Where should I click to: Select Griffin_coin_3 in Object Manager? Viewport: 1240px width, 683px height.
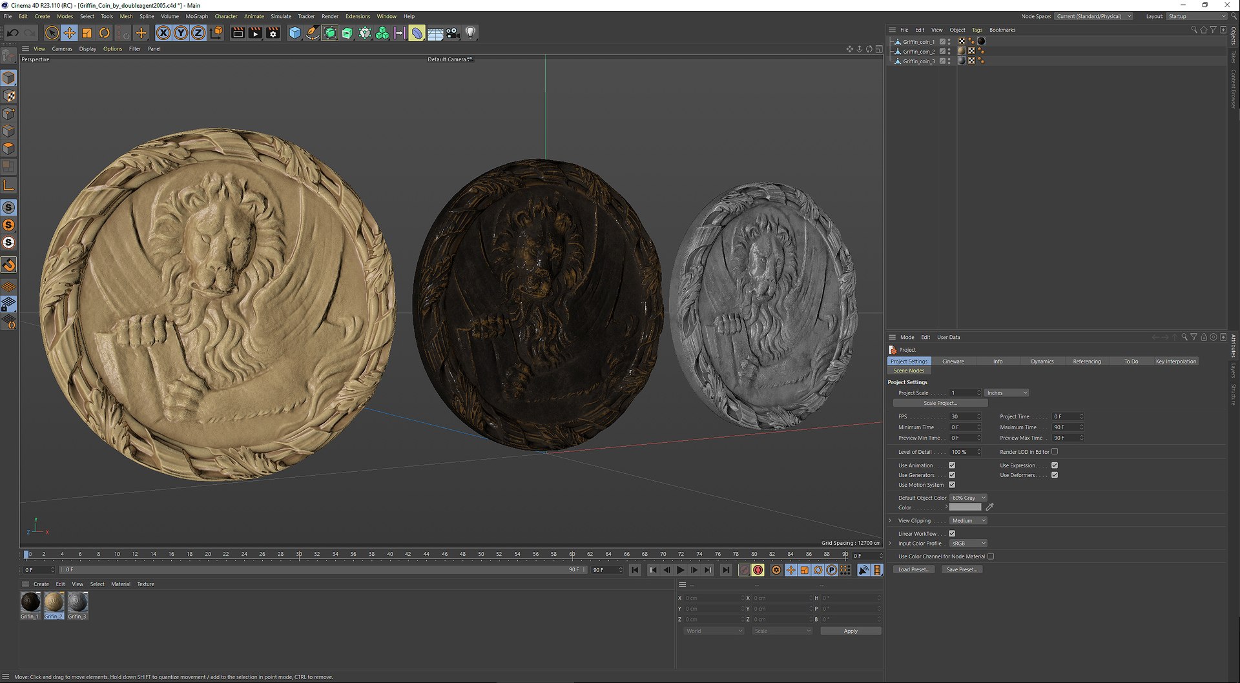tap(918, 61)
